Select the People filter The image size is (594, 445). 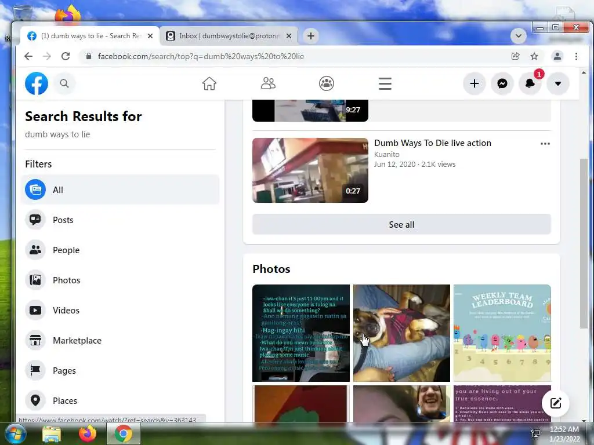(120, 250)
